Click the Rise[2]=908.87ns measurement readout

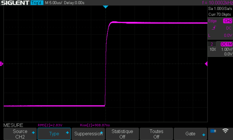95,125
